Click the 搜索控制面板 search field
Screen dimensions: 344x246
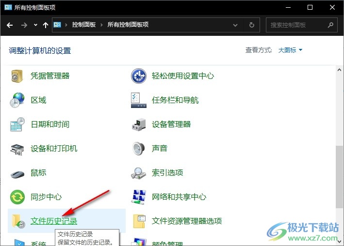[x=301, y=25]
